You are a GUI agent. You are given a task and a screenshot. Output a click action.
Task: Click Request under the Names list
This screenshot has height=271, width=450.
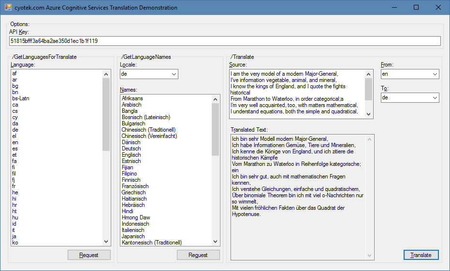pyautogui.click(x=198, y=255)
